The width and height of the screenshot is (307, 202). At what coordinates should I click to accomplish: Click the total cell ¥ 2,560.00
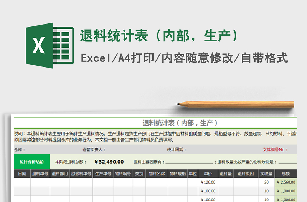click(x=286, y=182)
